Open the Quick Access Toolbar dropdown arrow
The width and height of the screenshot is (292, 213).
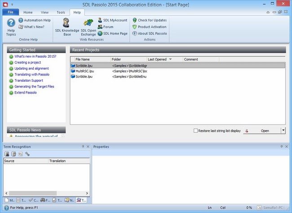[x=12, y=4]
